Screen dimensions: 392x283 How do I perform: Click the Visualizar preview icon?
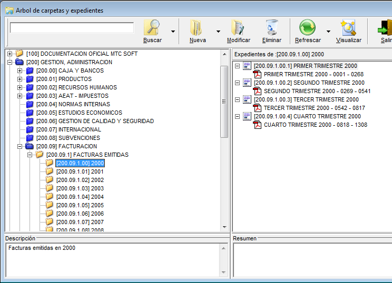[348, 27]
